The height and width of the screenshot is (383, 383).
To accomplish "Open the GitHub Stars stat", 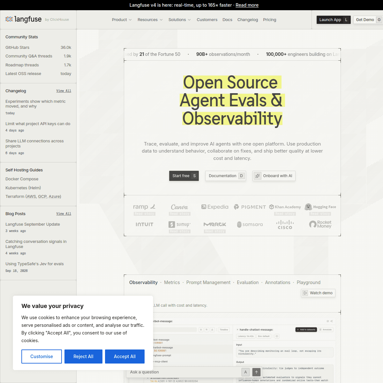I will pyautogui.click(x=38, y=48).
